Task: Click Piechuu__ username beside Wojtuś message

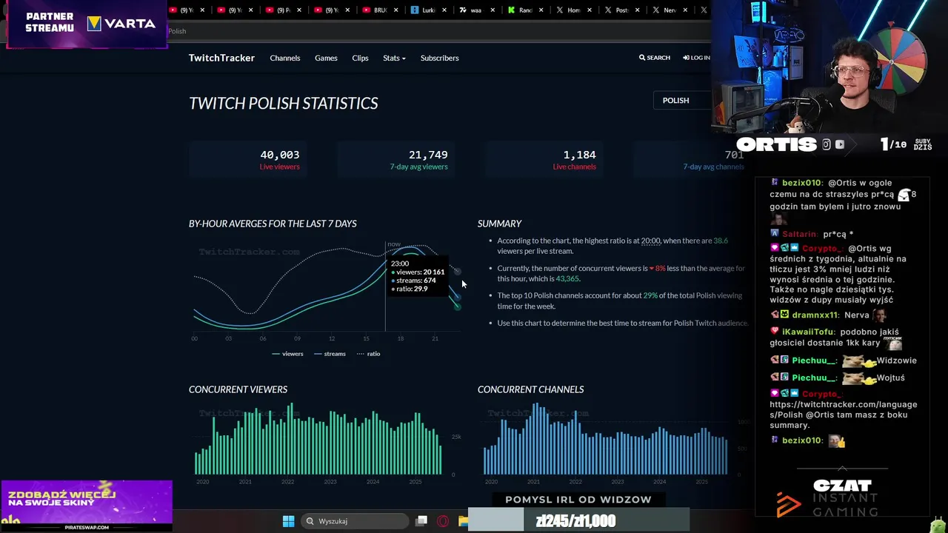Action: pyautogui.click(x=815, y=378)
